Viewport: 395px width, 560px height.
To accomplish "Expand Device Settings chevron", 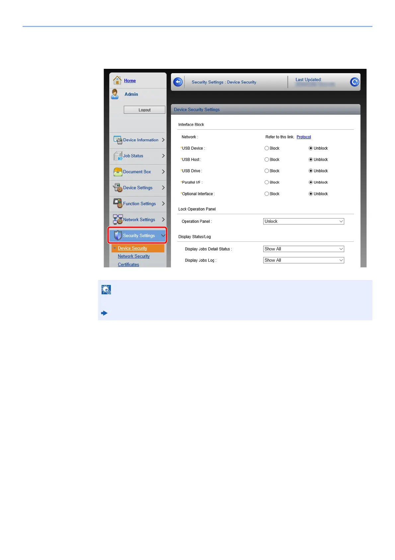I will (163, 188).
